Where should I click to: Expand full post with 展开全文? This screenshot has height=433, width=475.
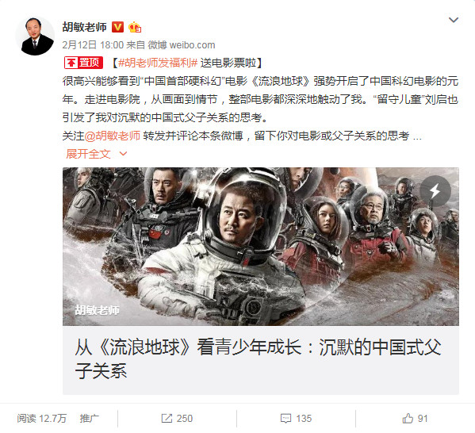click(x=88, y=154)
